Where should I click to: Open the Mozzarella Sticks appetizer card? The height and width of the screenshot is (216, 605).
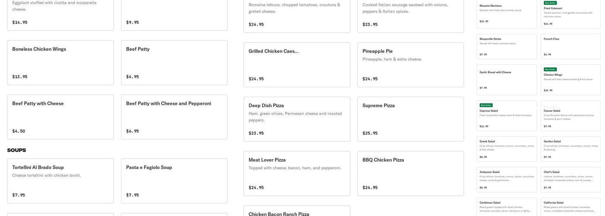coord(506,47)
